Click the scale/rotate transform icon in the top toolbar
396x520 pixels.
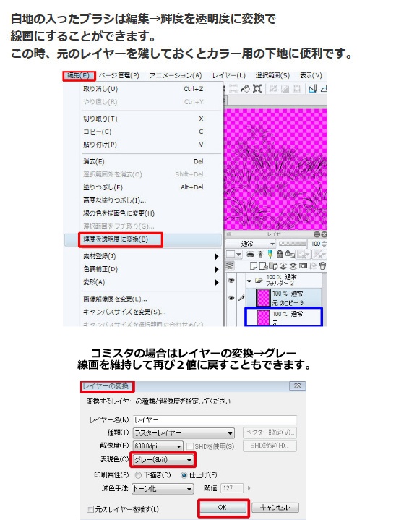257,89
